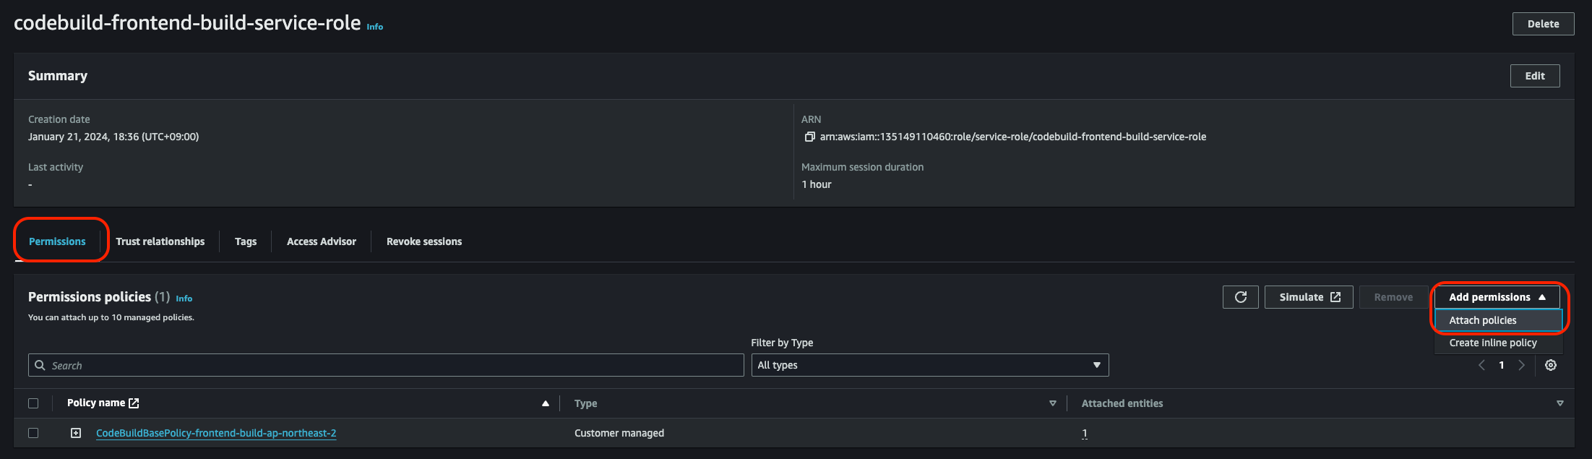The height and width of the screenshot is (459, 1592).
Task: Click the Info link beside Permissions policies
Action: pyautogui.click(x=184, y=299)
